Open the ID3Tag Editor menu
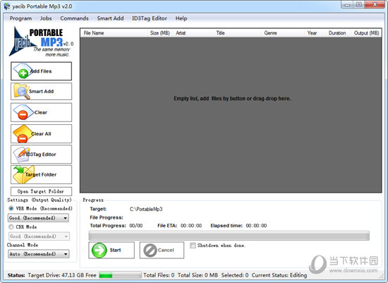The width and height of the screenshot is (388, 283). tap(150, 18)
